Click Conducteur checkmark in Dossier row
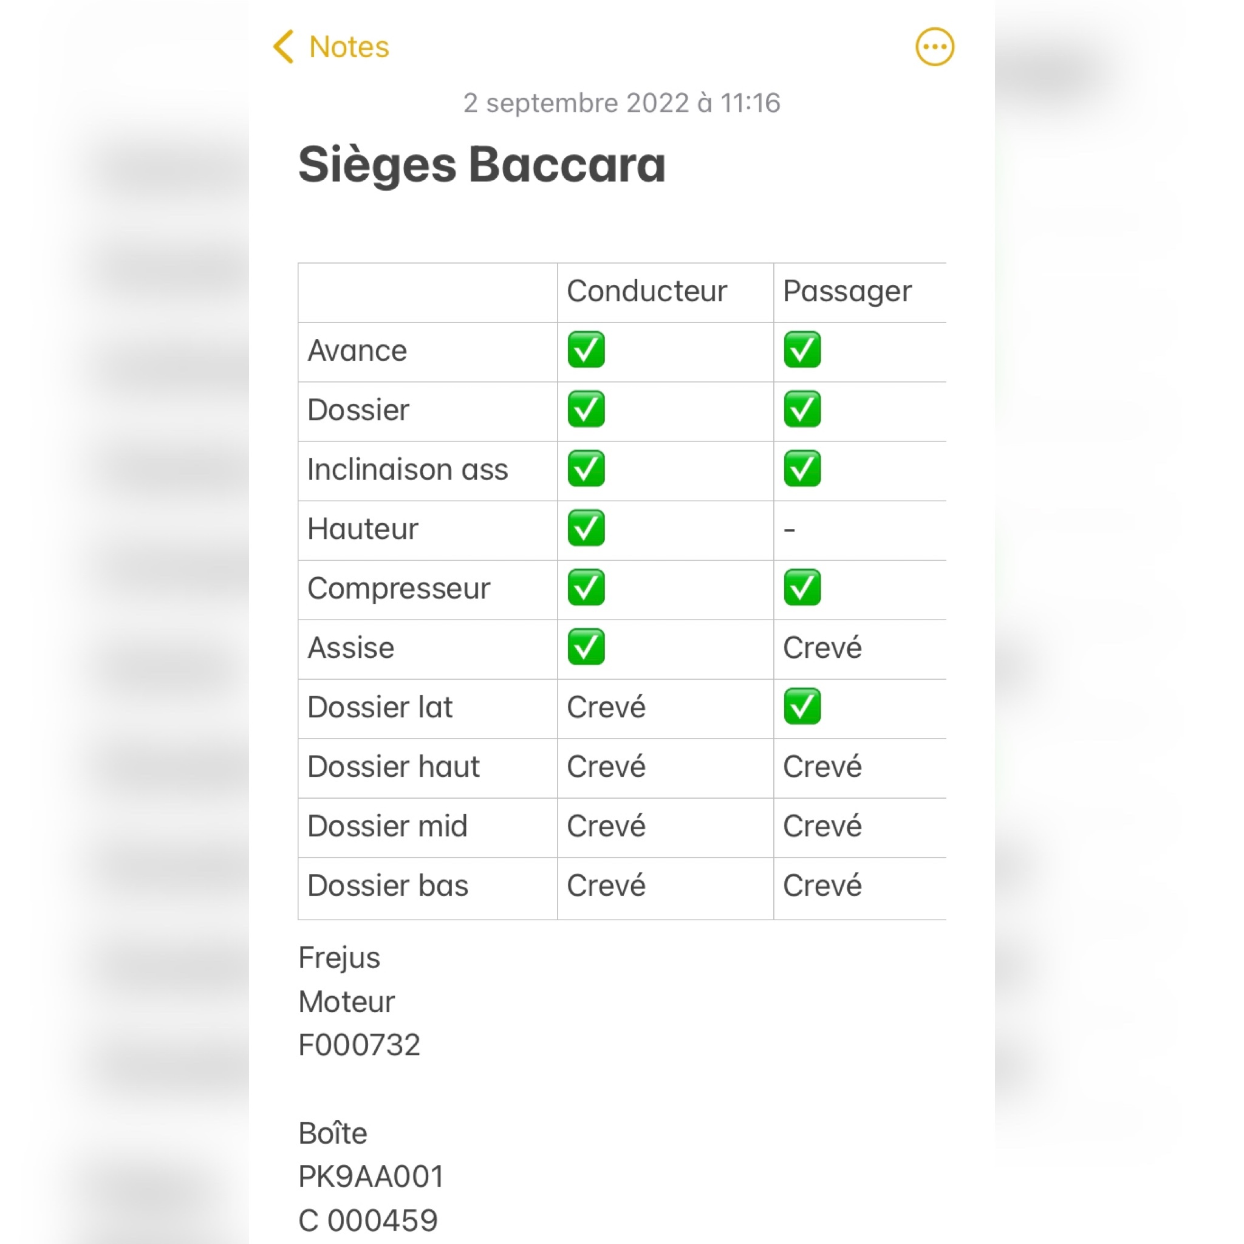 pos(586,409)
